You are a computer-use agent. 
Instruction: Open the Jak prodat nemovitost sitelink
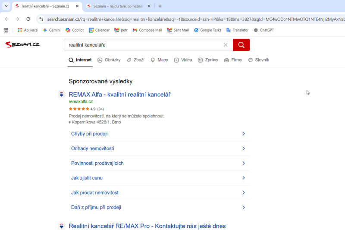click(94, 192)
